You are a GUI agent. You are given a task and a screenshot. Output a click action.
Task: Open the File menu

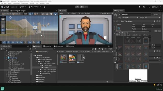tap(2, 4)
